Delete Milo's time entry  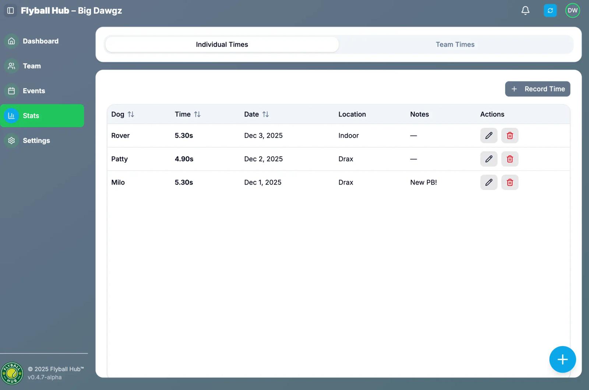point(510,182)
